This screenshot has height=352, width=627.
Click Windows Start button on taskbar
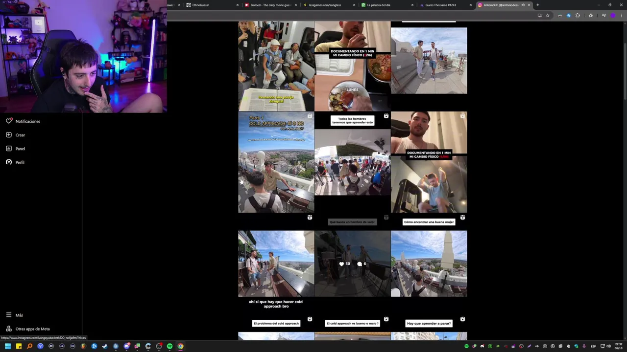tap(8, 346)
